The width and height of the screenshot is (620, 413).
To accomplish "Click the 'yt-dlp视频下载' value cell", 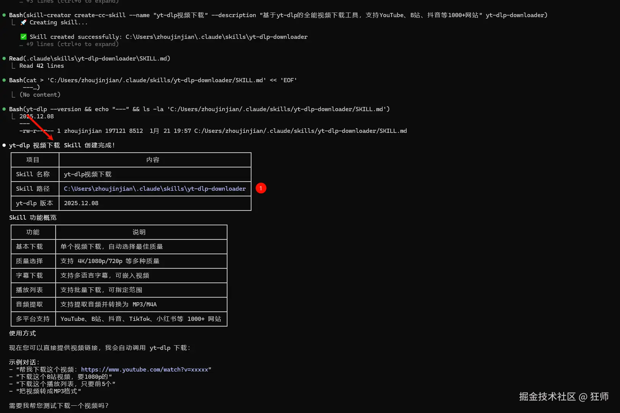I will click(155, 174).
